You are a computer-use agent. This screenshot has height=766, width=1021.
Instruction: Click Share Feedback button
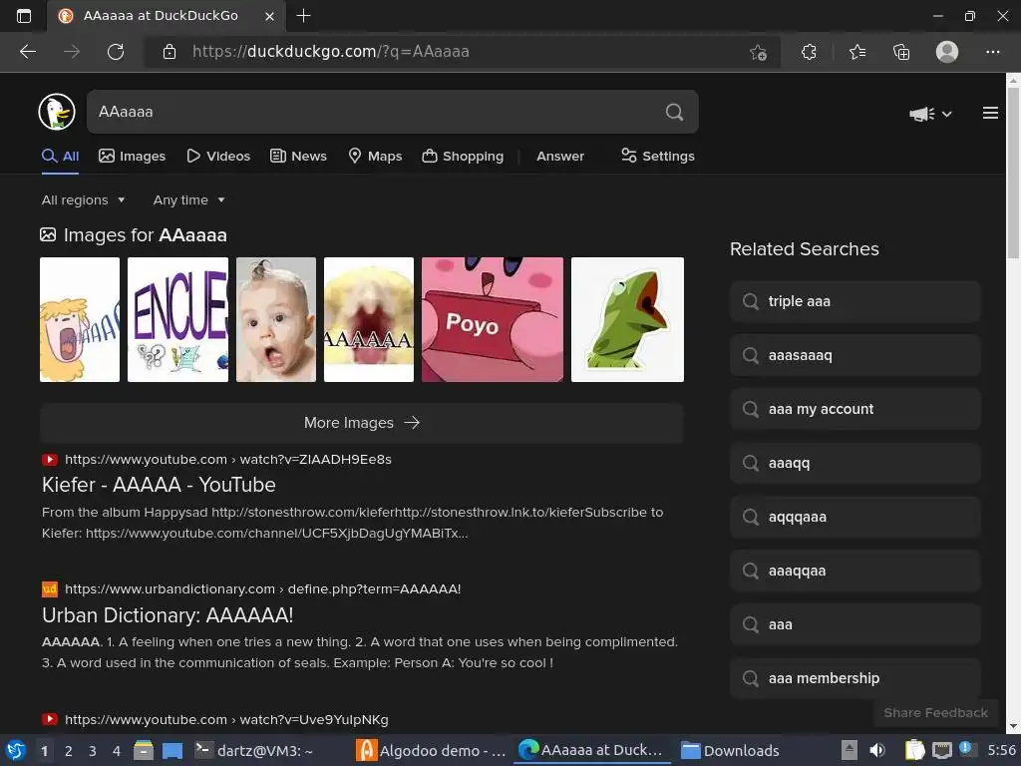[x=935, y=712]
